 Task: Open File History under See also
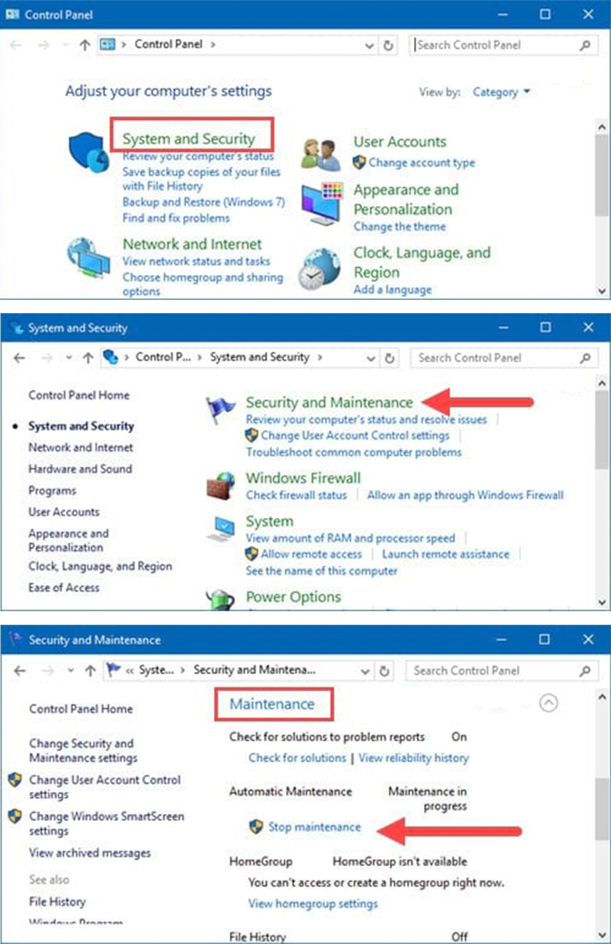(57, 902)
